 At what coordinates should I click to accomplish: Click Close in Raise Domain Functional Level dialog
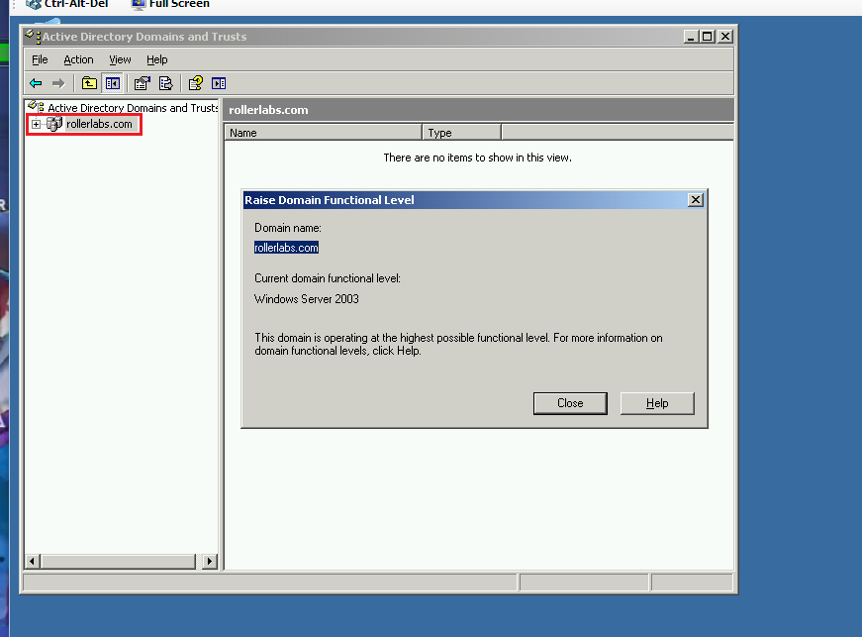(570, 403)
